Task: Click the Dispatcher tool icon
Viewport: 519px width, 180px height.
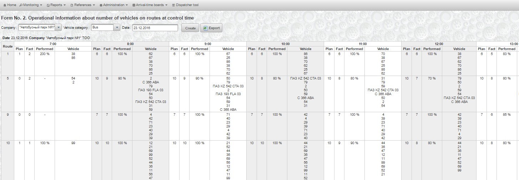Action: (x=173, y=5)
